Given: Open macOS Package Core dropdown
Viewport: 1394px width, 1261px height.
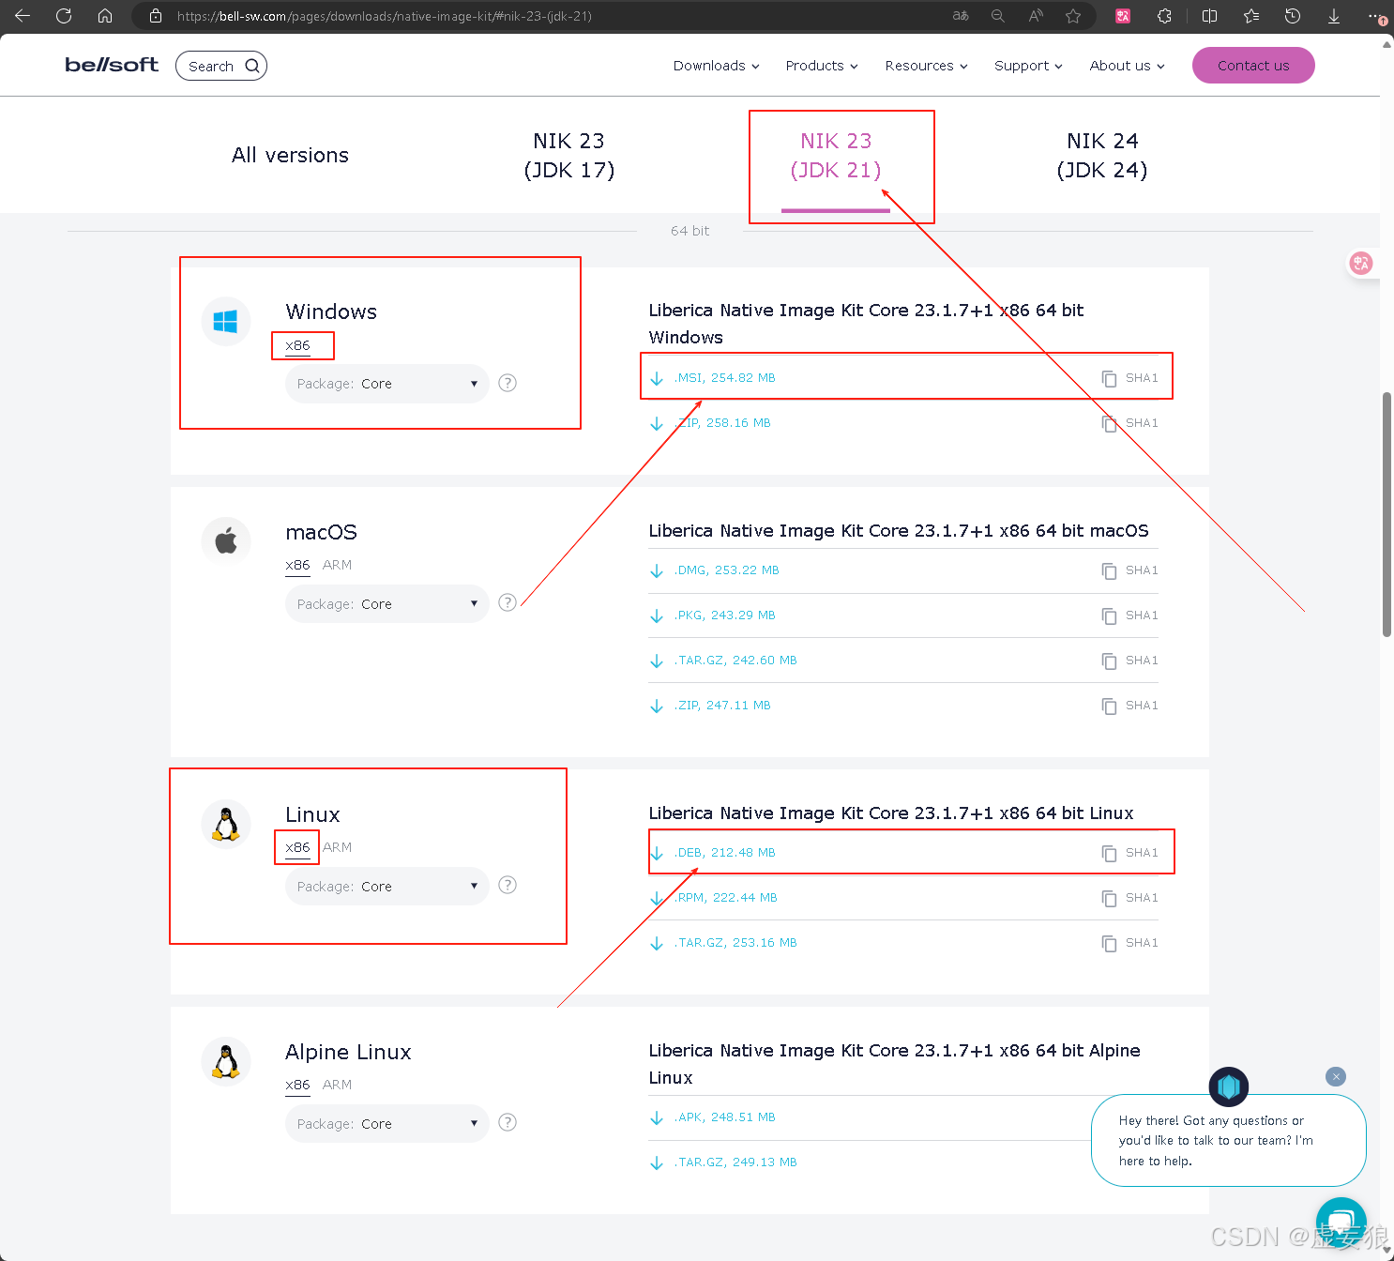Looking at the screenshot, I should 386,603.
